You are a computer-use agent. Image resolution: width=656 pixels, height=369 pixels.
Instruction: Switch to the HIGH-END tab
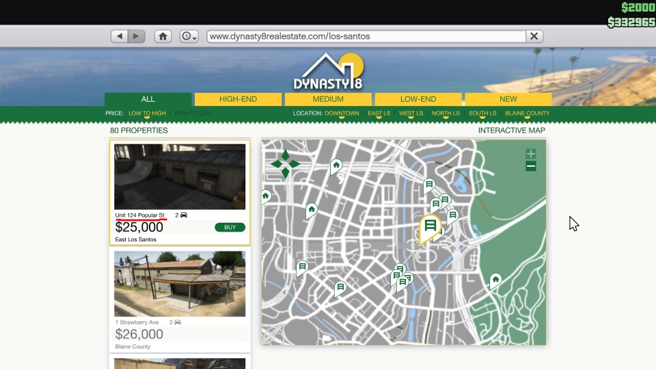pyautogui.click(x=238, y=99)
